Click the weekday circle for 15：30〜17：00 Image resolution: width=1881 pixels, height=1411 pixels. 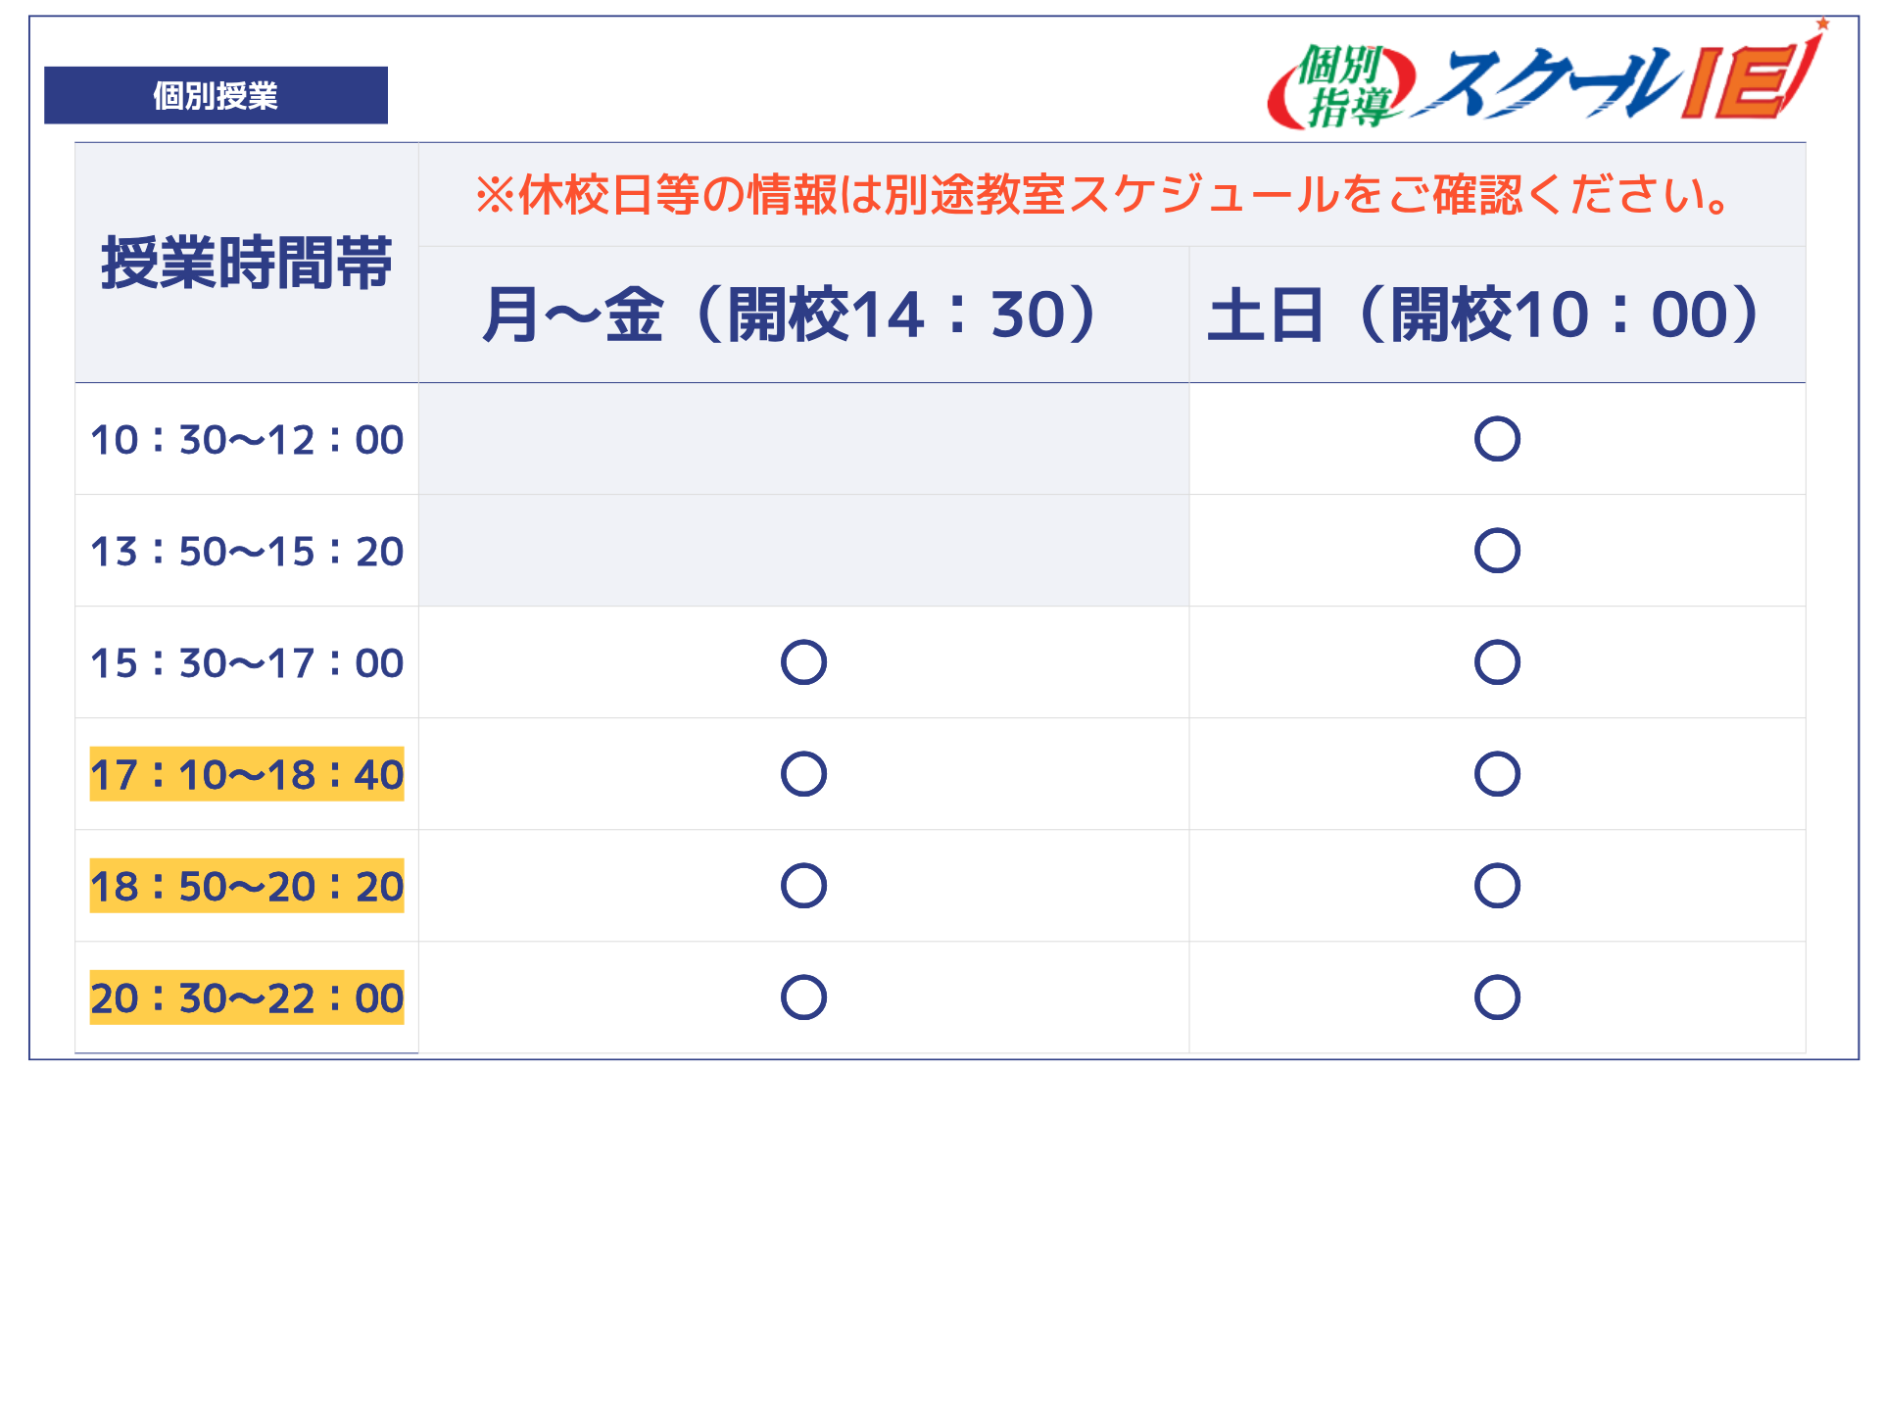[x=803, y=662]
